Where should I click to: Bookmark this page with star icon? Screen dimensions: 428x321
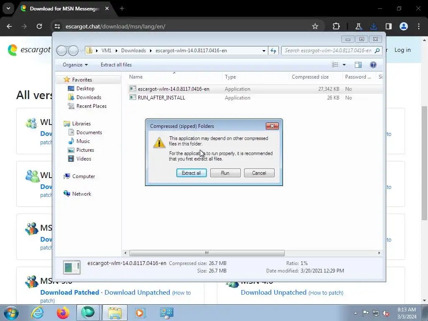[x=315, y=26]
